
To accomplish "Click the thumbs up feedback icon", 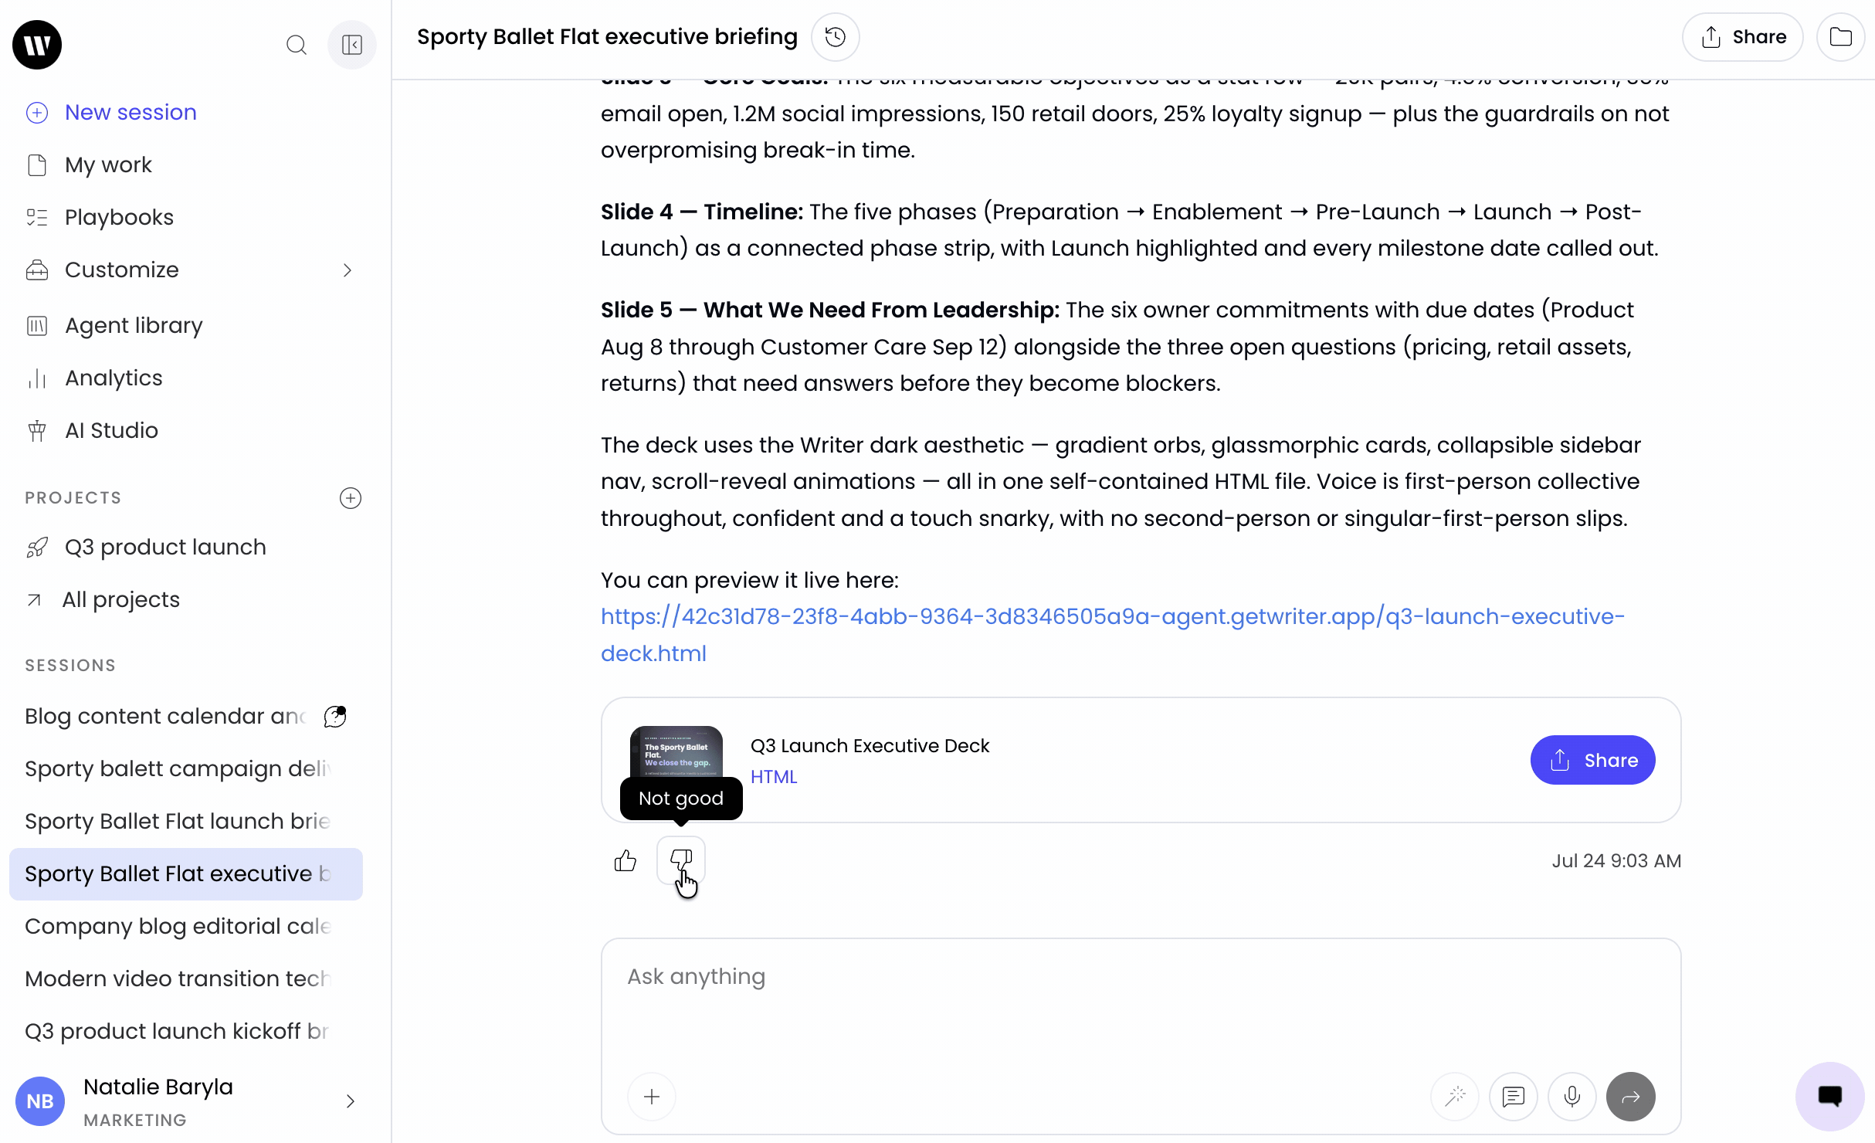I will pos(626,860).
